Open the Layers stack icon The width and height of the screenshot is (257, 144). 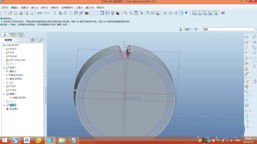coord(152,13)
